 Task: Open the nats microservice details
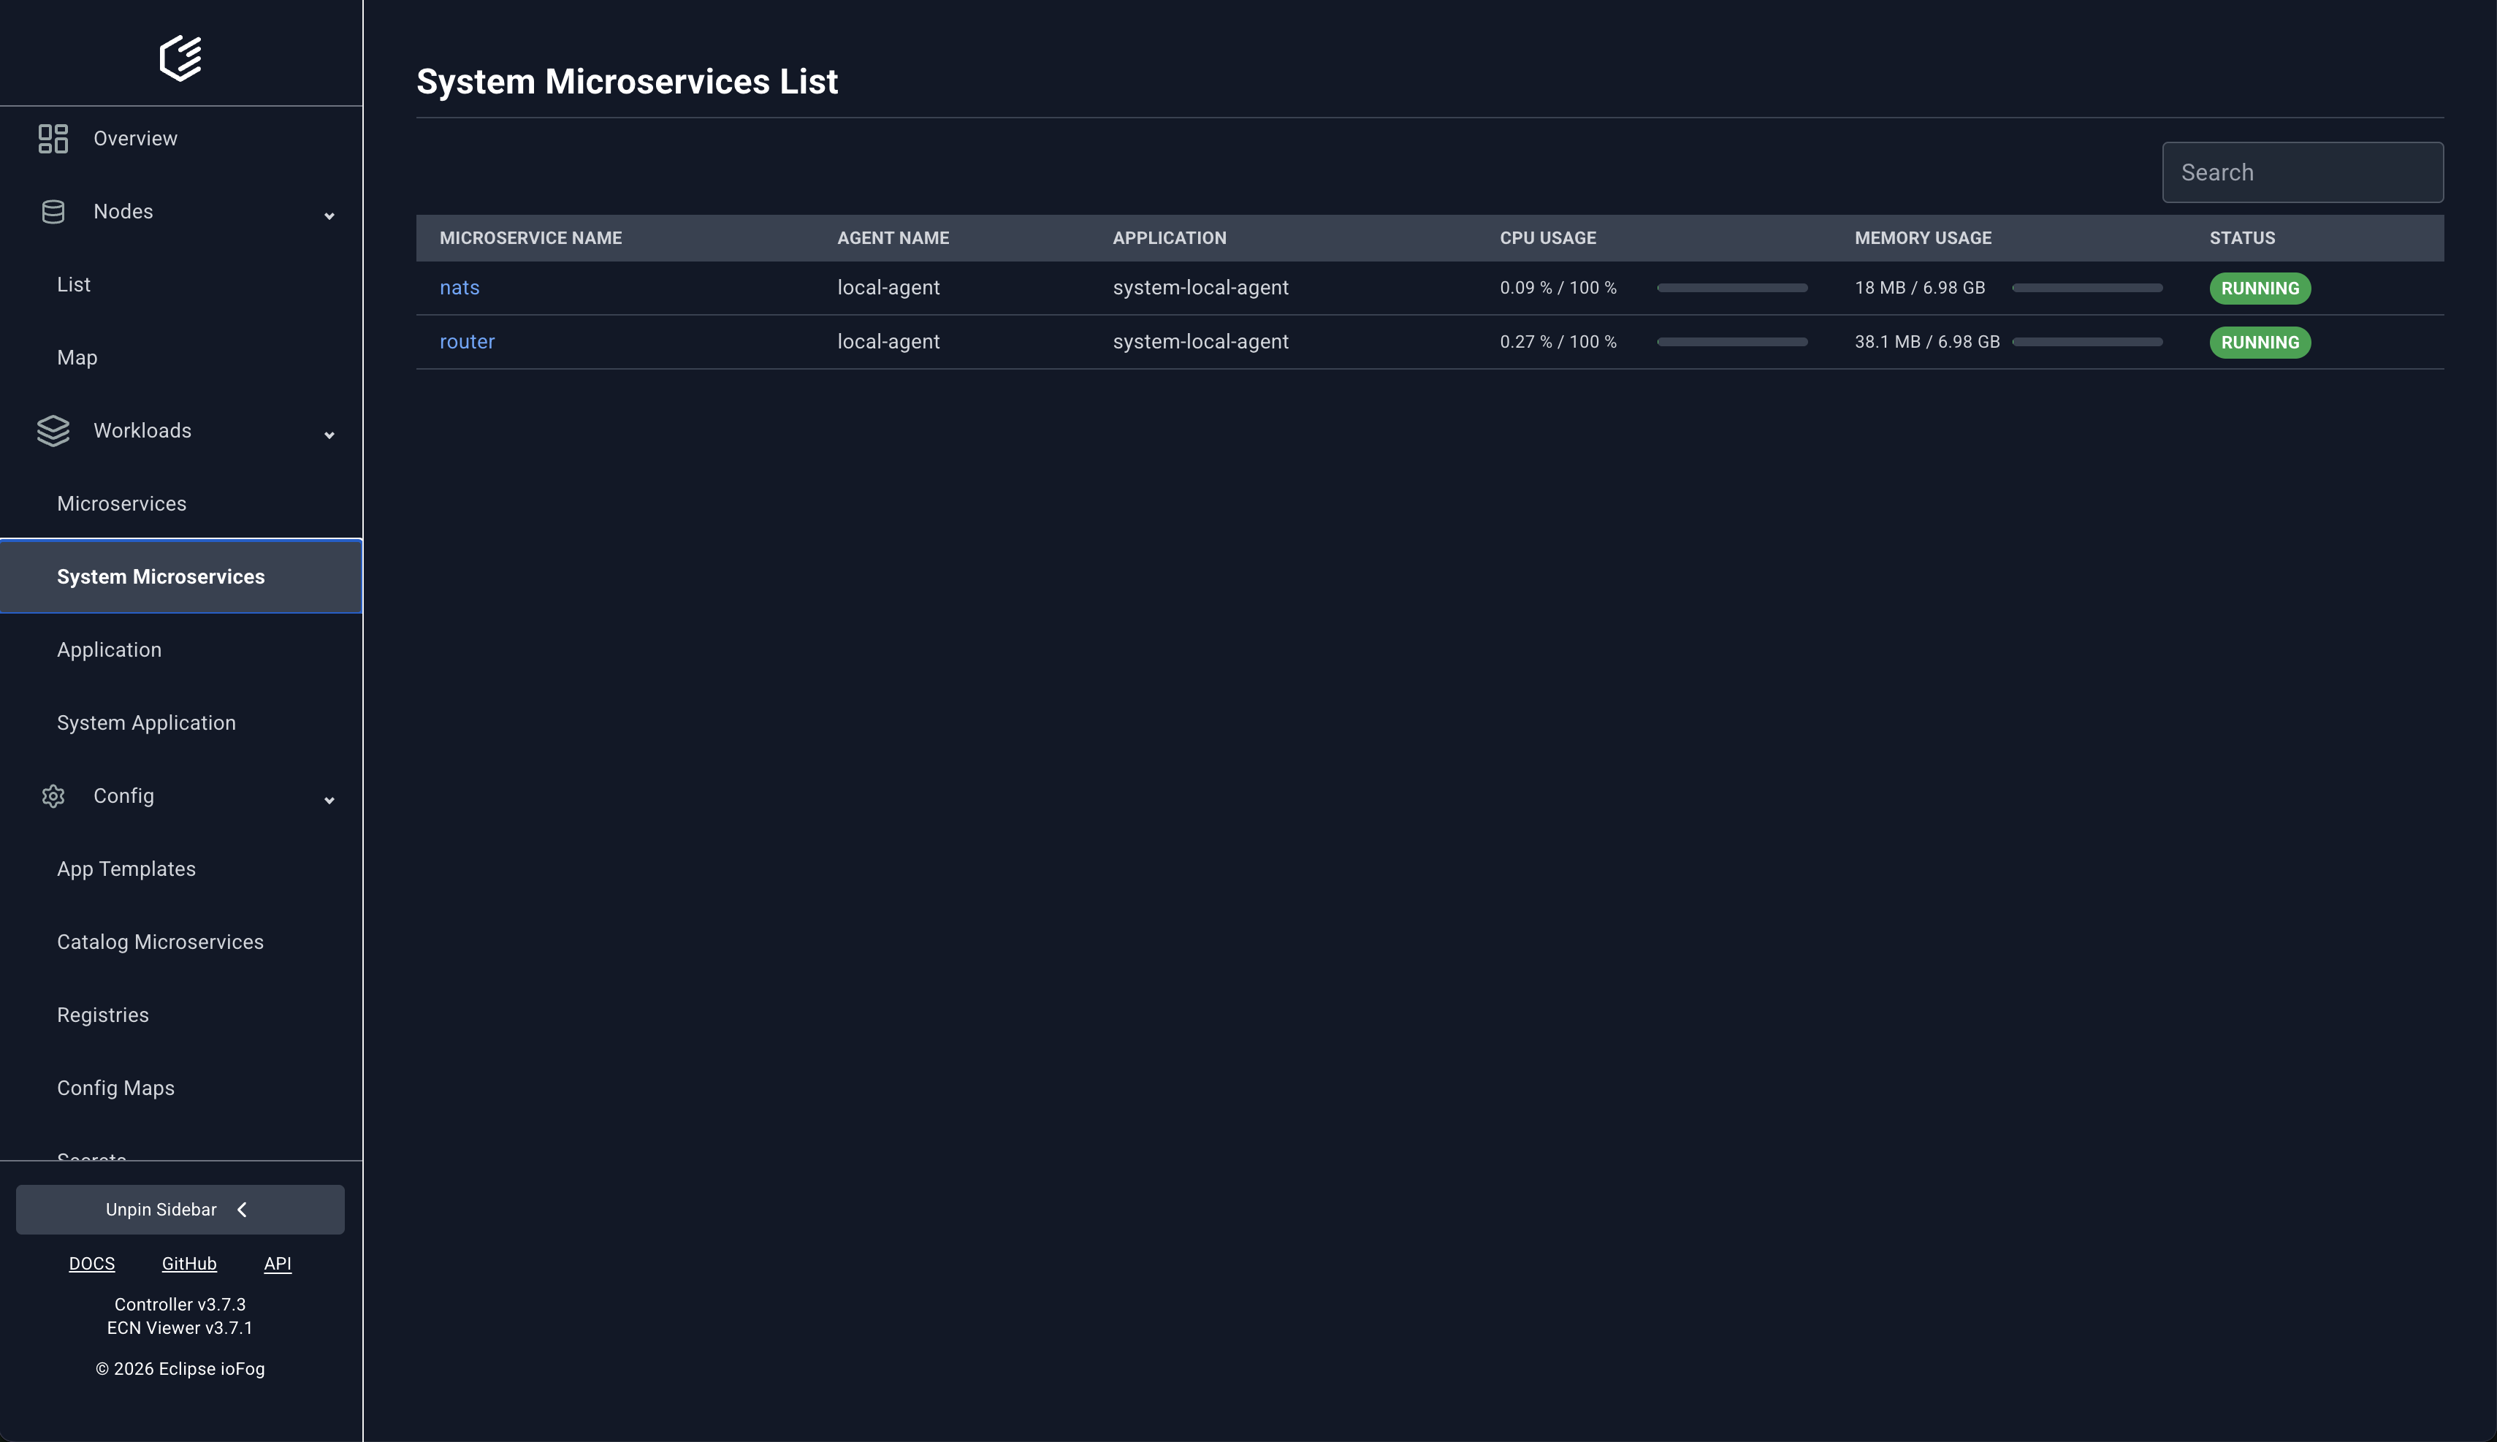459,287
